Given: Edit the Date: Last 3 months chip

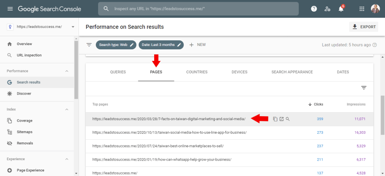Looking at the screenshot, I should pos(161,45).
